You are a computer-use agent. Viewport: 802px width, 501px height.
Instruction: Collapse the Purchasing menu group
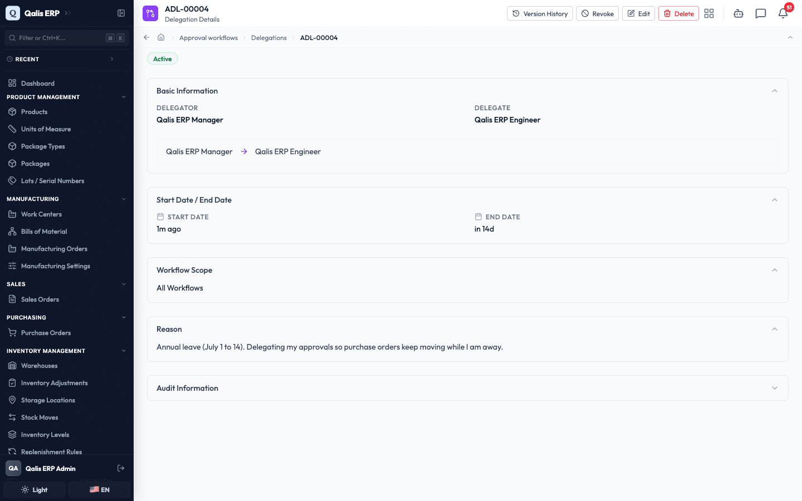[x=124, y=317]
